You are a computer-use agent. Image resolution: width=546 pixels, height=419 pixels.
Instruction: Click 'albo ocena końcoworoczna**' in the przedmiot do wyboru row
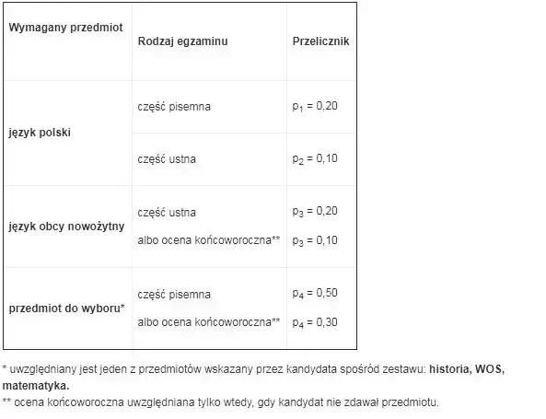tap(209, 322)
